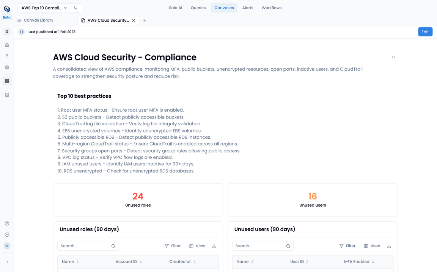Image resolution: width=437 pixels, height=272 pixels.
Task: Download the Unused users table
Action: point(389,246)
